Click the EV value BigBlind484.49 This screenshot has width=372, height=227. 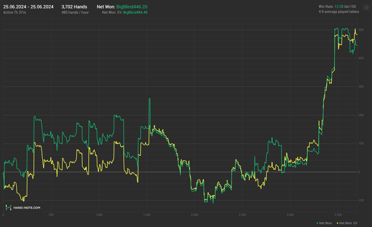coord(135,12)
